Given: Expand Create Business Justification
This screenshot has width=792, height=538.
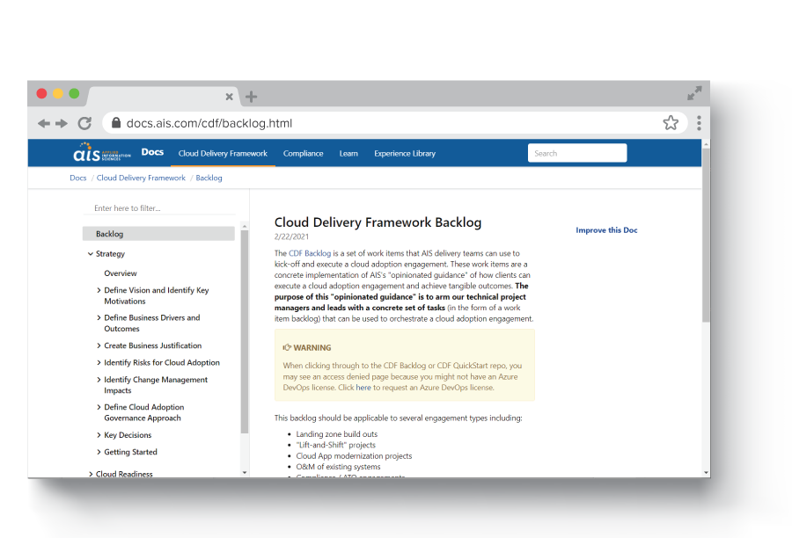Looking at the screenshot, I should [99, 345].
